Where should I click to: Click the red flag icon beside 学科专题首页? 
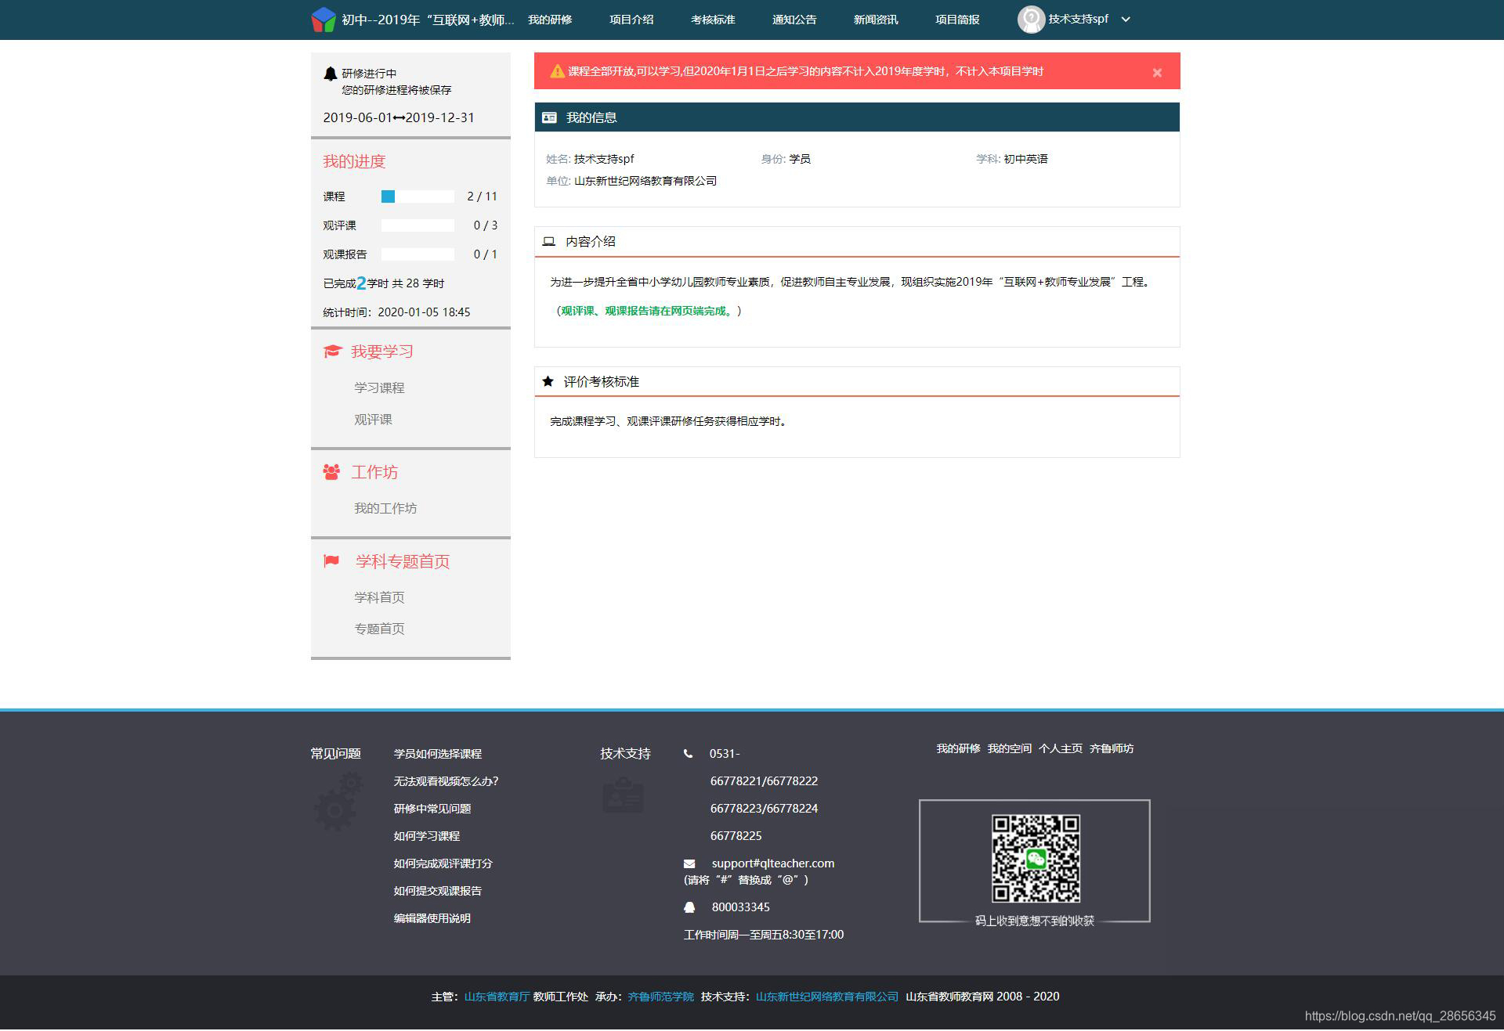pos(331,561)
